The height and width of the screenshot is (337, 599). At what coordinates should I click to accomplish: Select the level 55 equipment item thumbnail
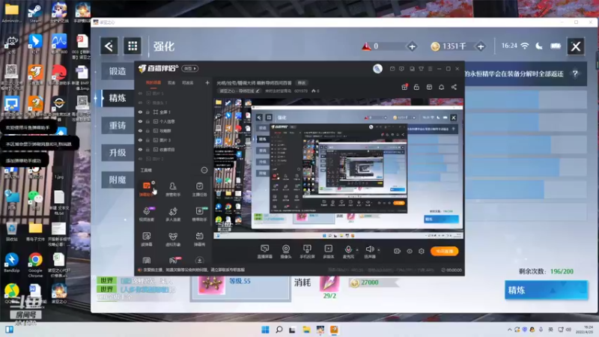[x=211, y=285]
